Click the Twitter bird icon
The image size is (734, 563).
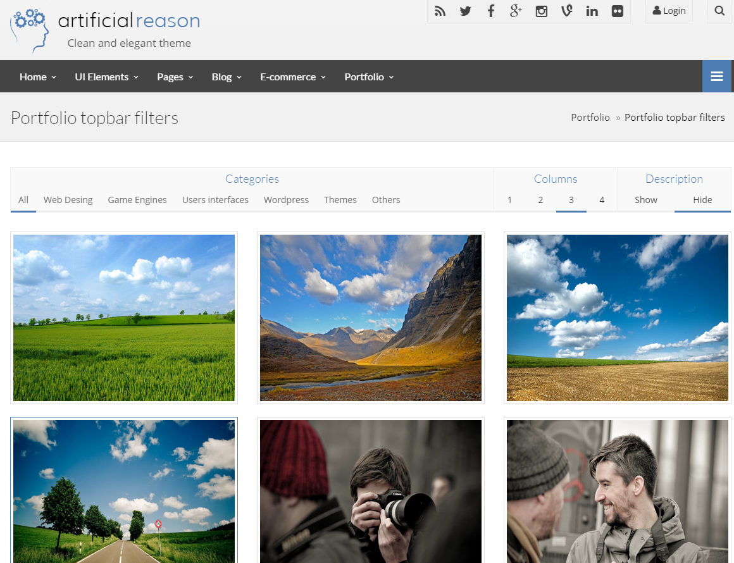click(x=466, y=11)
